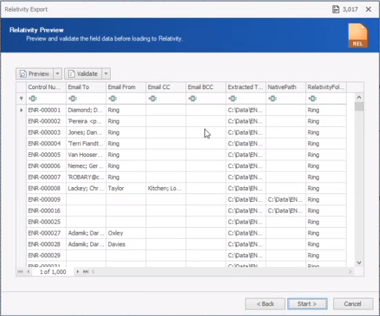This screenshot has width=380, height=316.
Task: Sort by the Extracted Text column header
Action: (246, 87)
